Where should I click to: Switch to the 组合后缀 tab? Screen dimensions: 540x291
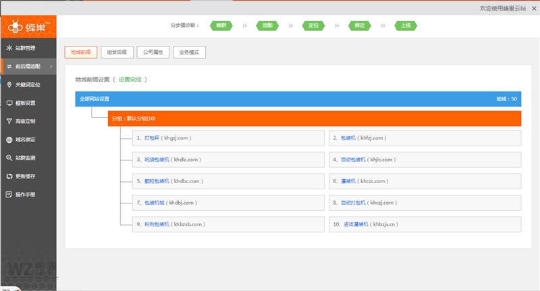[117, 53]
